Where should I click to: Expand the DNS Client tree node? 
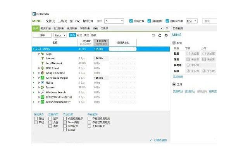39,68
